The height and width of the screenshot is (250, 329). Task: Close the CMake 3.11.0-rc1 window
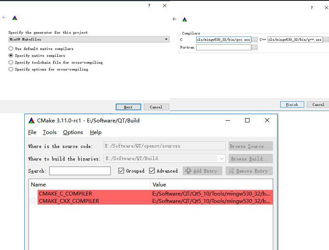point(267,120)
